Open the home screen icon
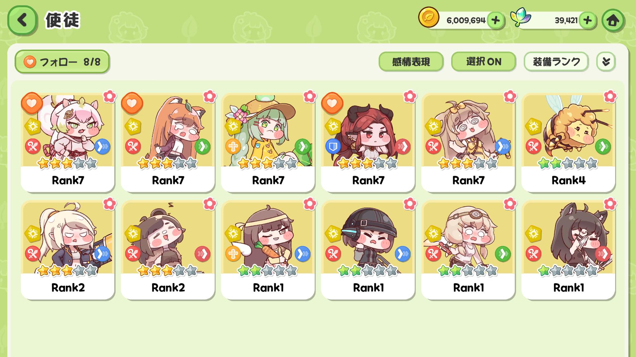Viewport: 636px width, 357px height. pos(613,20)
